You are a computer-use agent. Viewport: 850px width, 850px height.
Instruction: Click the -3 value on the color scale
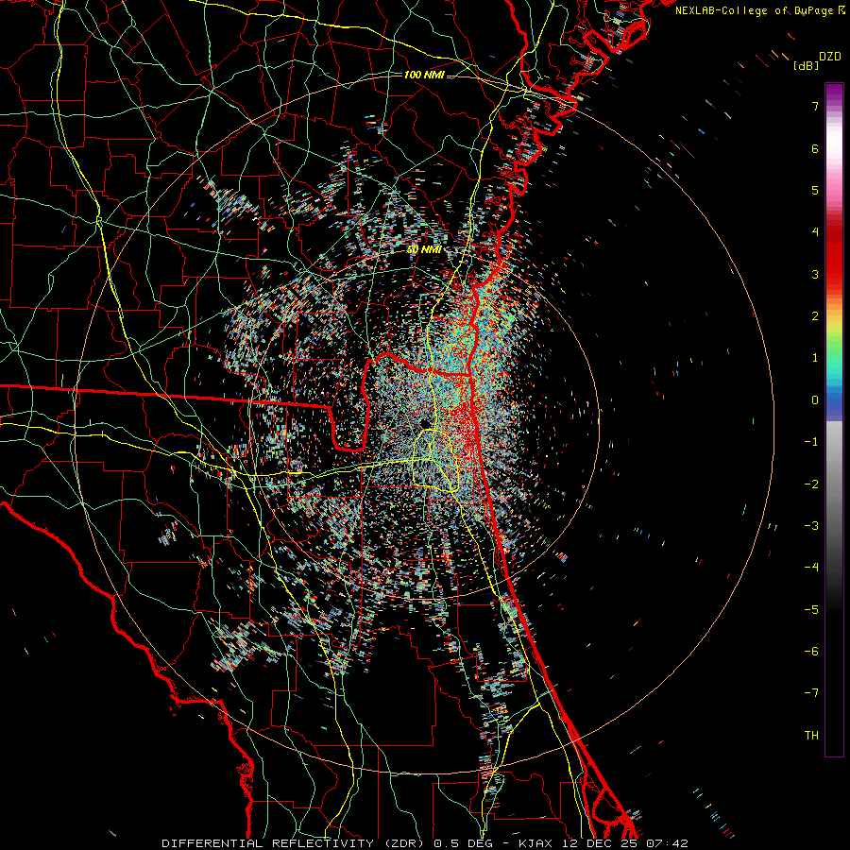point(811,526)
